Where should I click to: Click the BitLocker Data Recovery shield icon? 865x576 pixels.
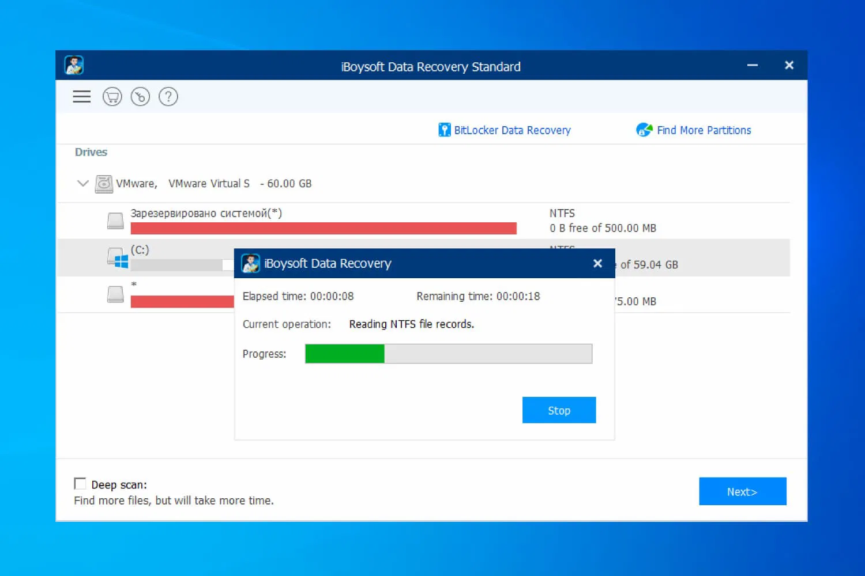click(x=445, y=130)
